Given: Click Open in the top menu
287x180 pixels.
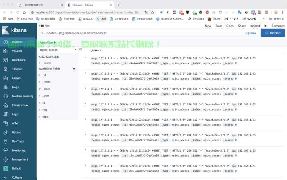Looking at the screenshot, I should pos(230,26).
